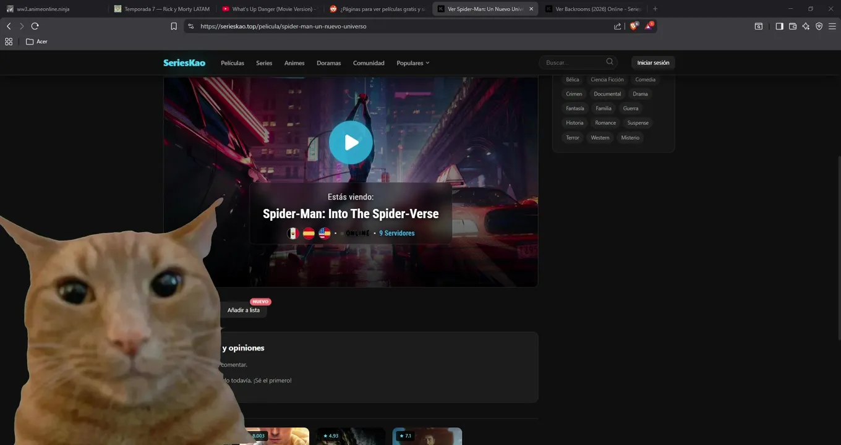
Task: Switch to What's Up Danger YouTube tab
Action: tap(270, 9)
